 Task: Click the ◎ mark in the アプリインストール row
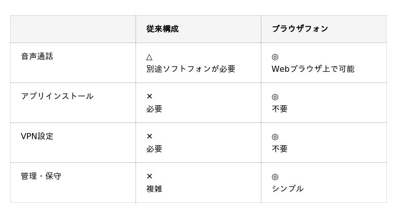coord(275,97)
